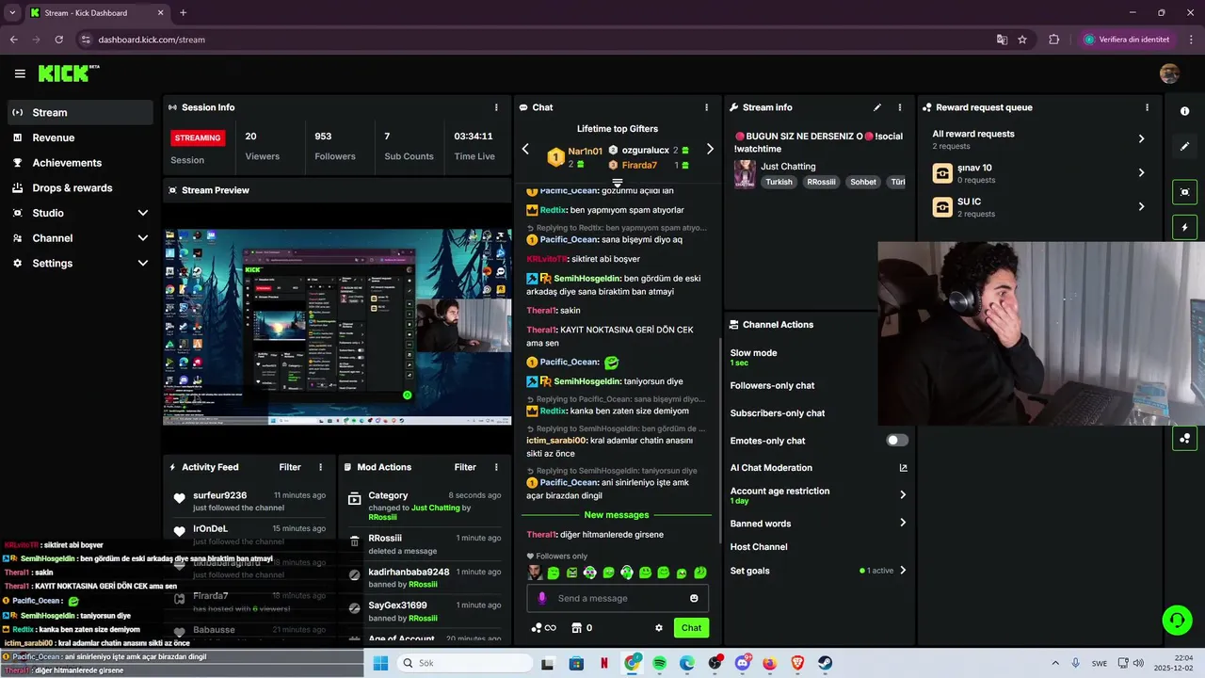The height and width of the screenshot is (678, 1205).
Task: Click the green Chat send button
Action: [x=692, y=628]
